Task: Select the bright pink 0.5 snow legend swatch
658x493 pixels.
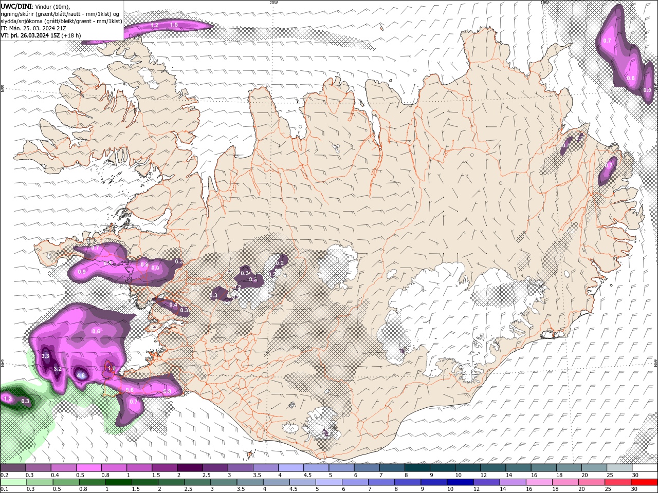Action: [x=89, y=468]
